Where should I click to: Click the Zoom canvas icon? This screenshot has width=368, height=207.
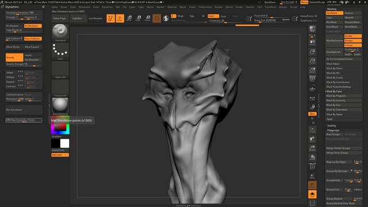pos(312,52)
